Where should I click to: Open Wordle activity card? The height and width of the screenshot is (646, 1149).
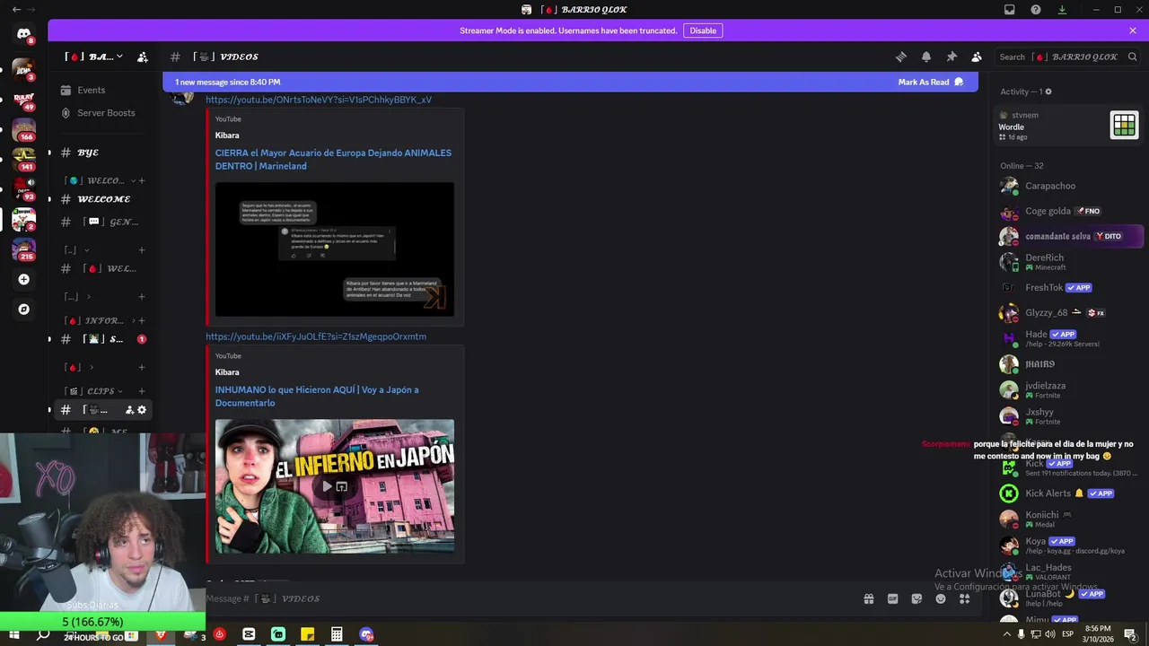1069,126
